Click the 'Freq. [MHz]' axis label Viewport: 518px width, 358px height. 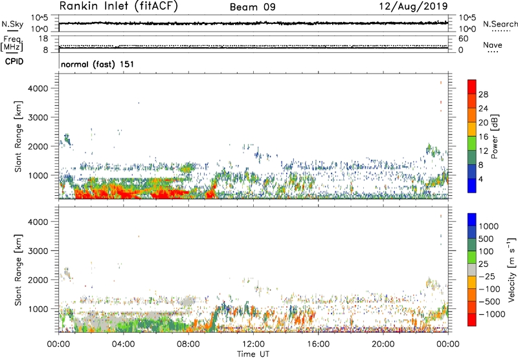12,44
